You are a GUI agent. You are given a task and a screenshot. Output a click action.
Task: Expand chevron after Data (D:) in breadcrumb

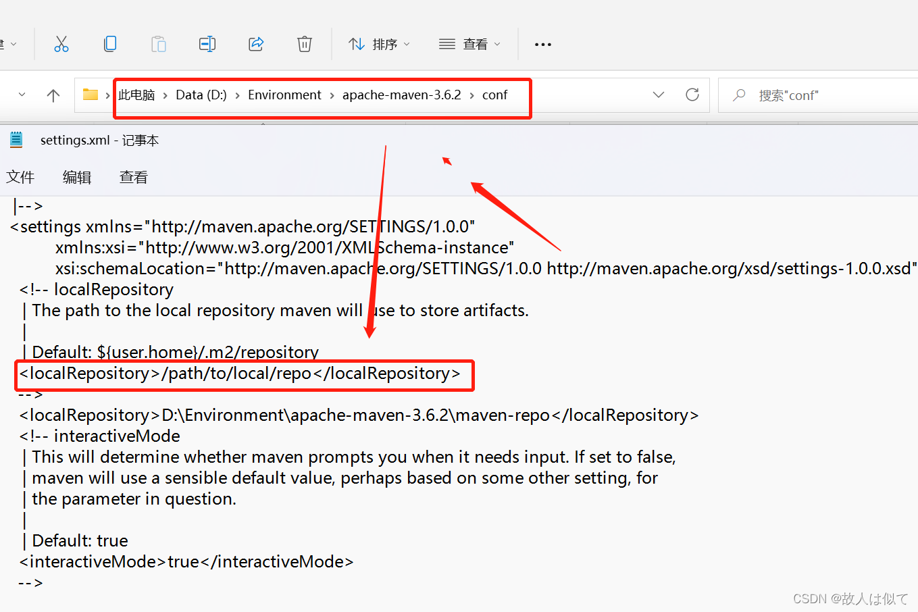click(x=237, y=96)
